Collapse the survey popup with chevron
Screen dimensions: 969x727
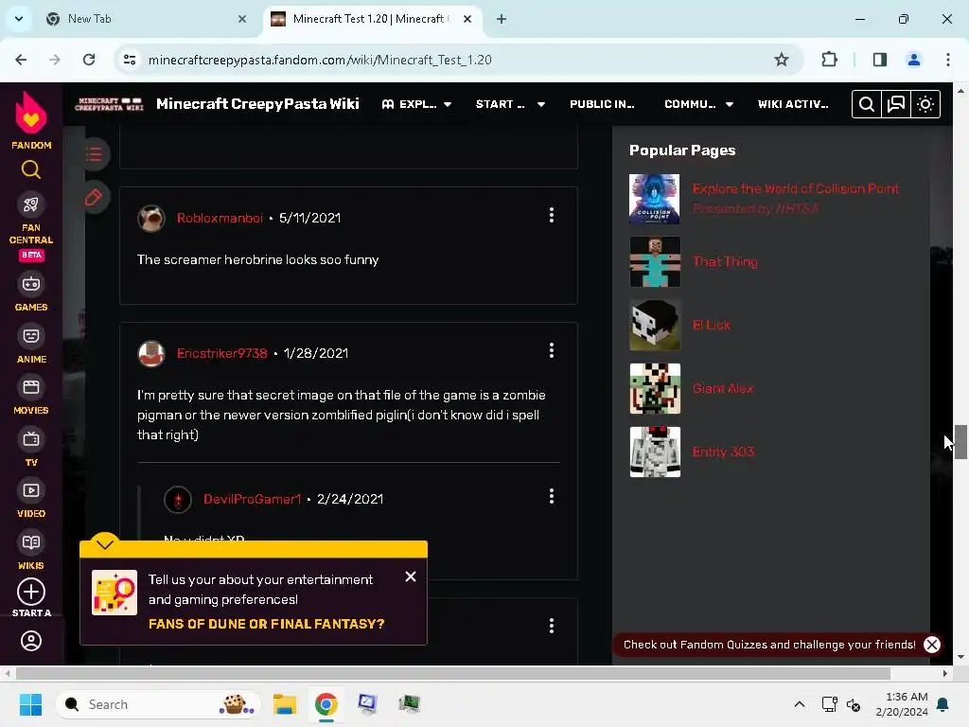(104, 544)
